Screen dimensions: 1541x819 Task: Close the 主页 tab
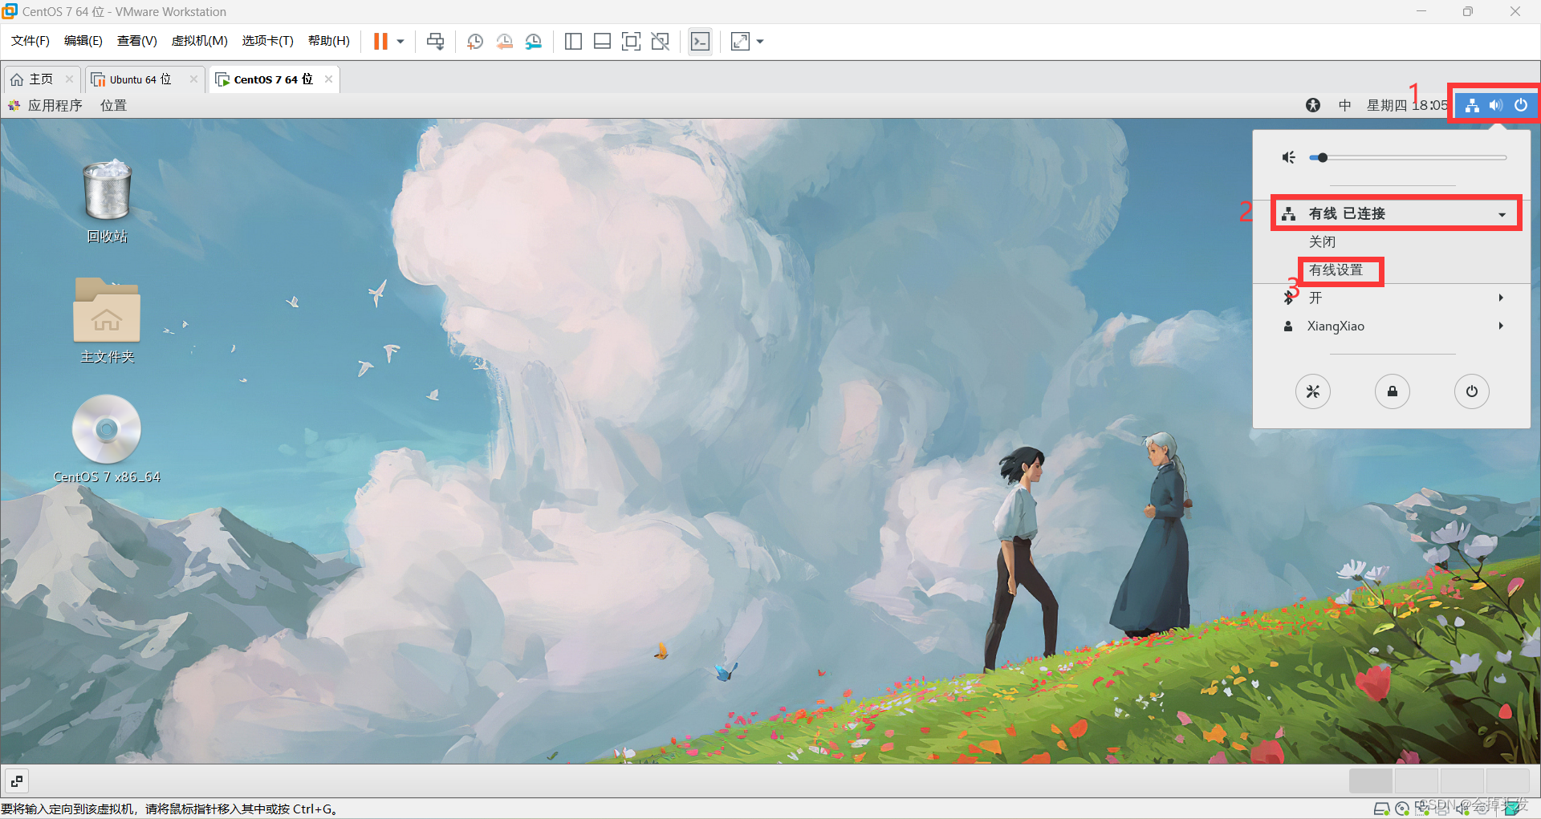(69, 79)
